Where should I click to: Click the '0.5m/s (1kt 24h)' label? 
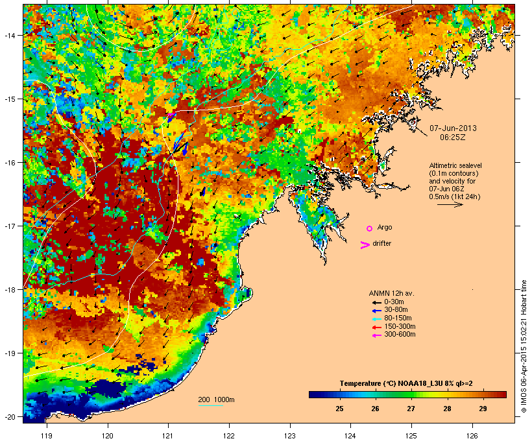click(x=455, y=197)
